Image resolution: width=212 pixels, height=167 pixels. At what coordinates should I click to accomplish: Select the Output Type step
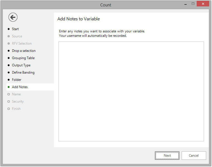[21, 65]
